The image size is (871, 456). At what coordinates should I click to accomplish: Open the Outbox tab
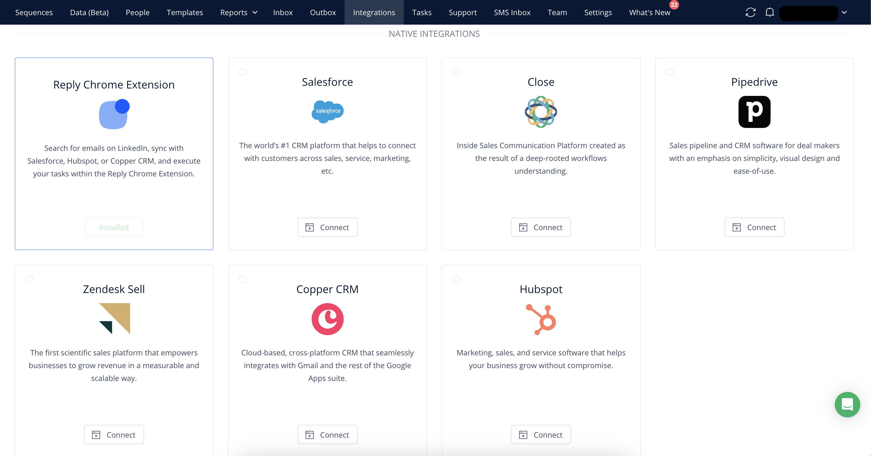[x=323, y=12]
